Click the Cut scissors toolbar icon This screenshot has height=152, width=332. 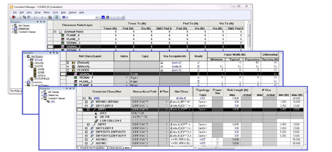(x=20, y=17)
